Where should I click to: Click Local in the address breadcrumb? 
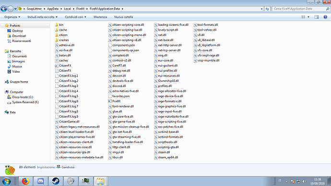(67, 9)
